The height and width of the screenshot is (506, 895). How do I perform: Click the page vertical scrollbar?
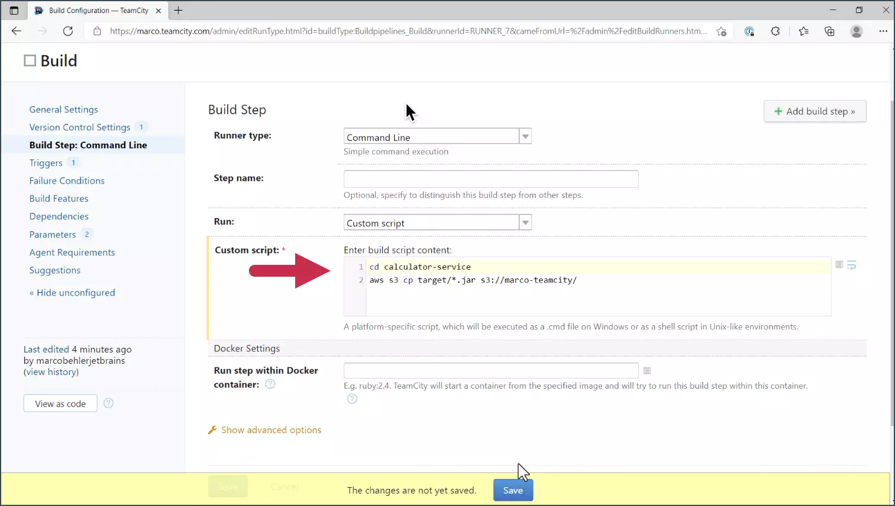click(x=891, y=267)
